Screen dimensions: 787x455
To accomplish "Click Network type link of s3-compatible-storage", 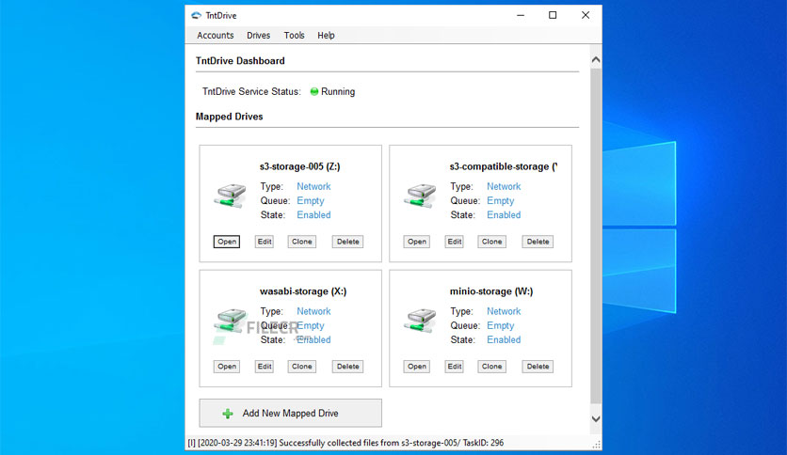I will coord(504,186).
